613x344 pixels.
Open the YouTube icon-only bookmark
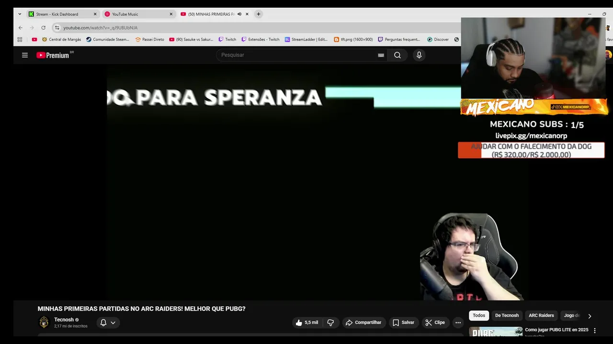point(34,40)
